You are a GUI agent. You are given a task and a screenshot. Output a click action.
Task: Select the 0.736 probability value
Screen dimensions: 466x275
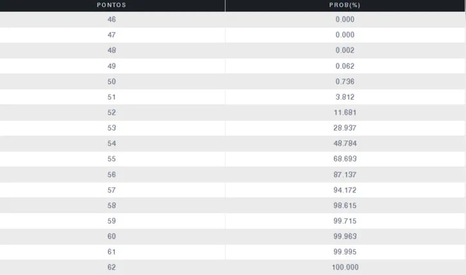345,81
